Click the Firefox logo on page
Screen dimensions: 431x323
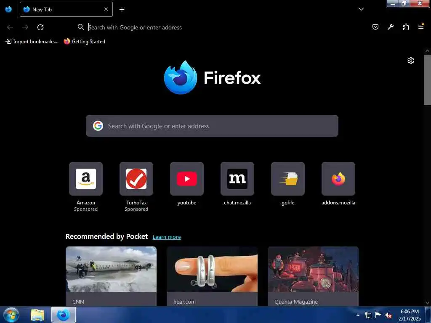pos(212,78)
